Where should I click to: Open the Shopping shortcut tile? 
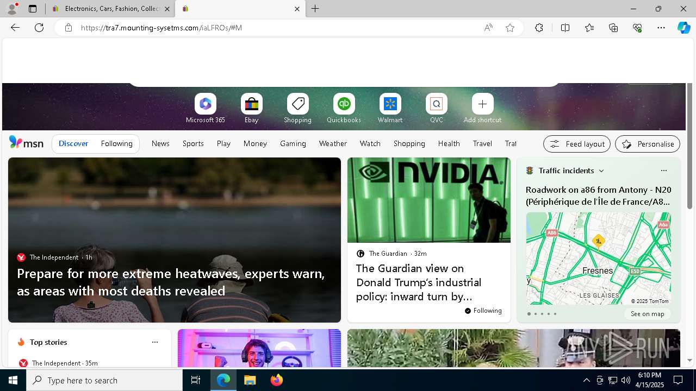pyautogui.click(x=297, y=109)
